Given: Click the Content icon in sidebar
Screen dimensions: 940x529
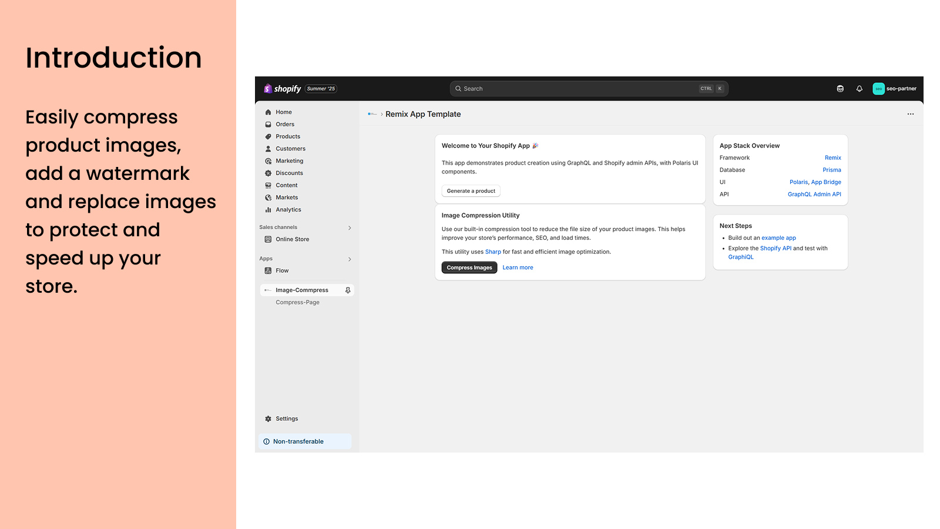Looking at the screenshot, I should [268, 185].
